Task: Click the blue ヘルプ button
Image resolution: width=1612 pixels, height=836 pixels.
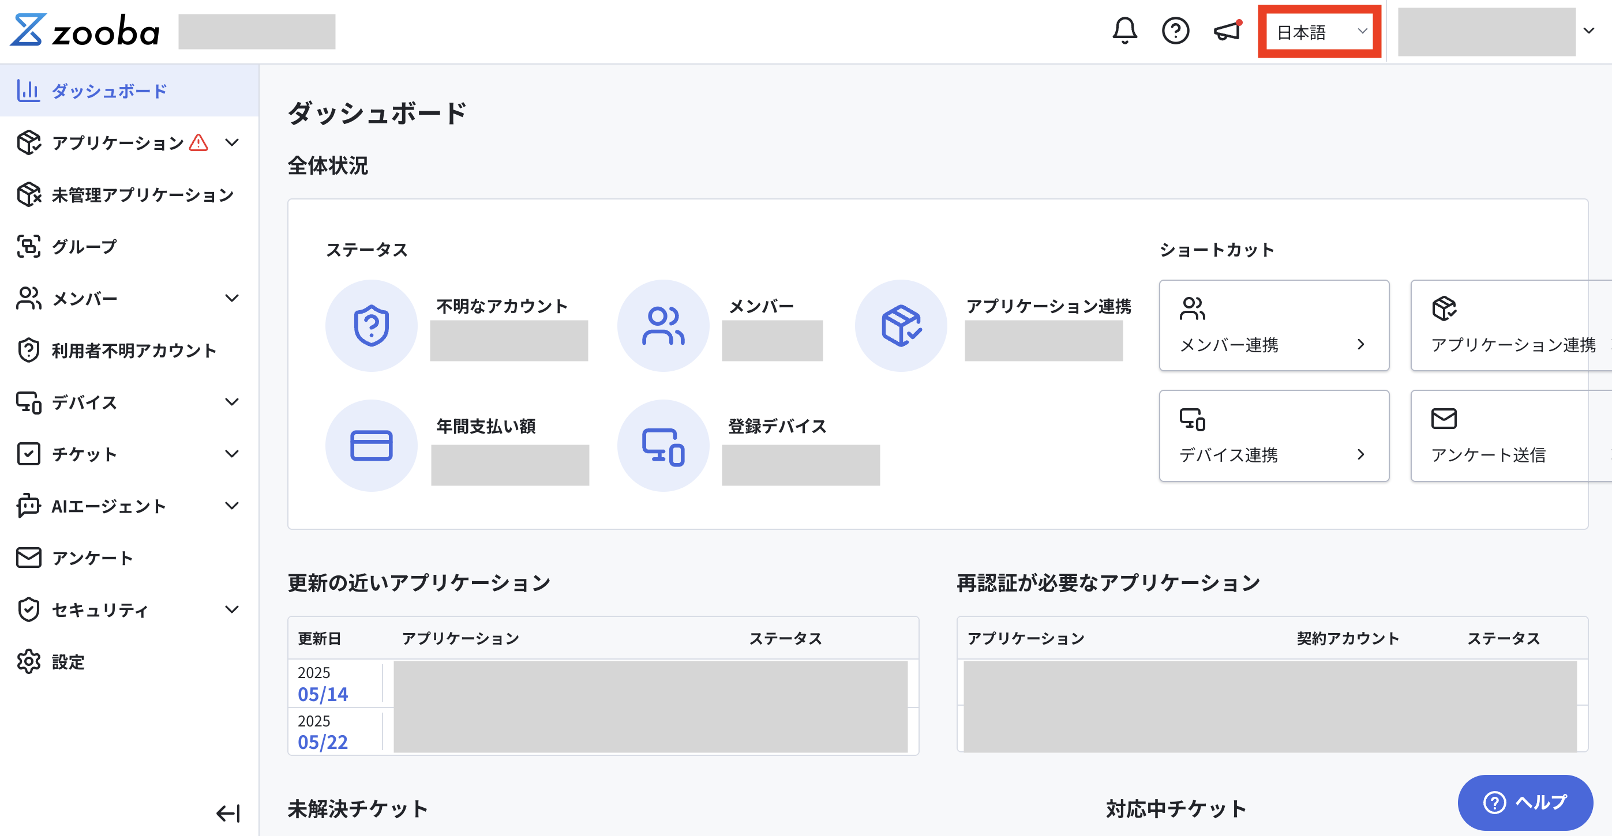Action: tap(1525, 802)
